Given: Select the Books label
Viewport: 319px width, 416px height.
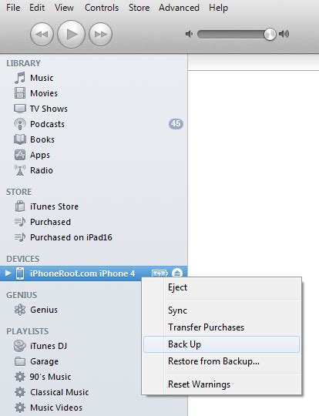Looking at the screenshot, I should 42,139.
